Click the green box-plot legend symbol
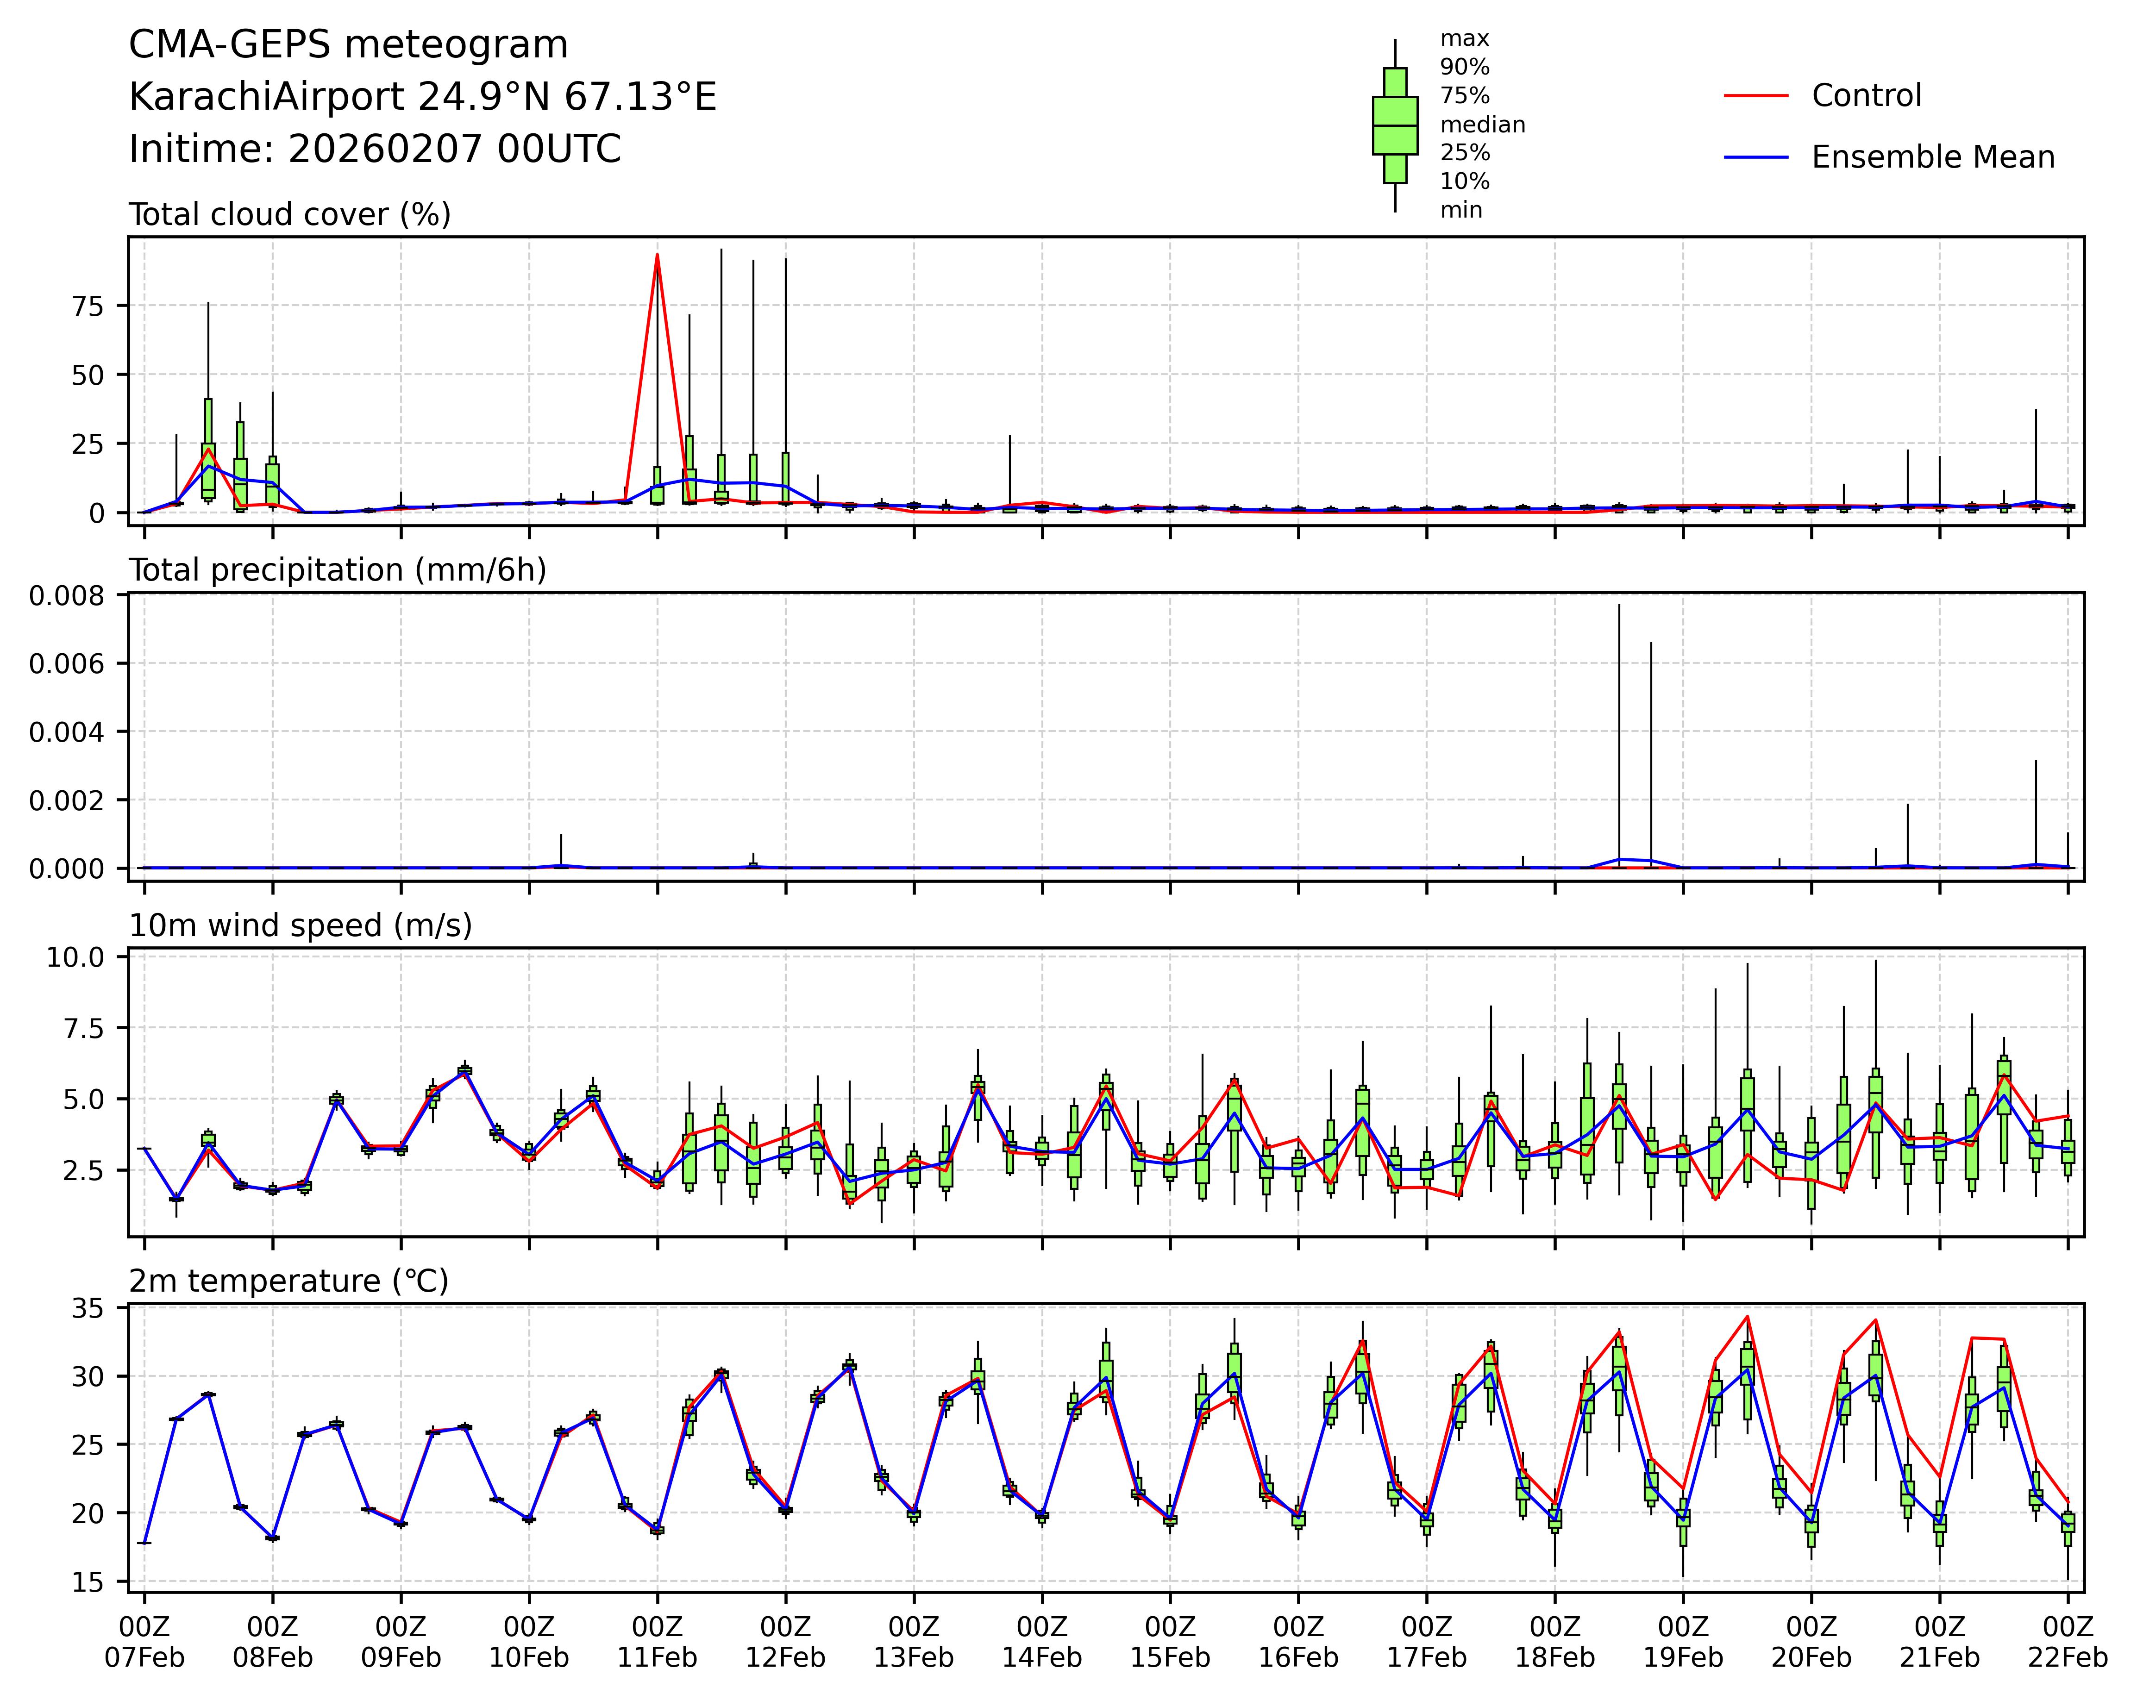The height and width of the screenshot is (1700, 2137). coord(1395,126)
